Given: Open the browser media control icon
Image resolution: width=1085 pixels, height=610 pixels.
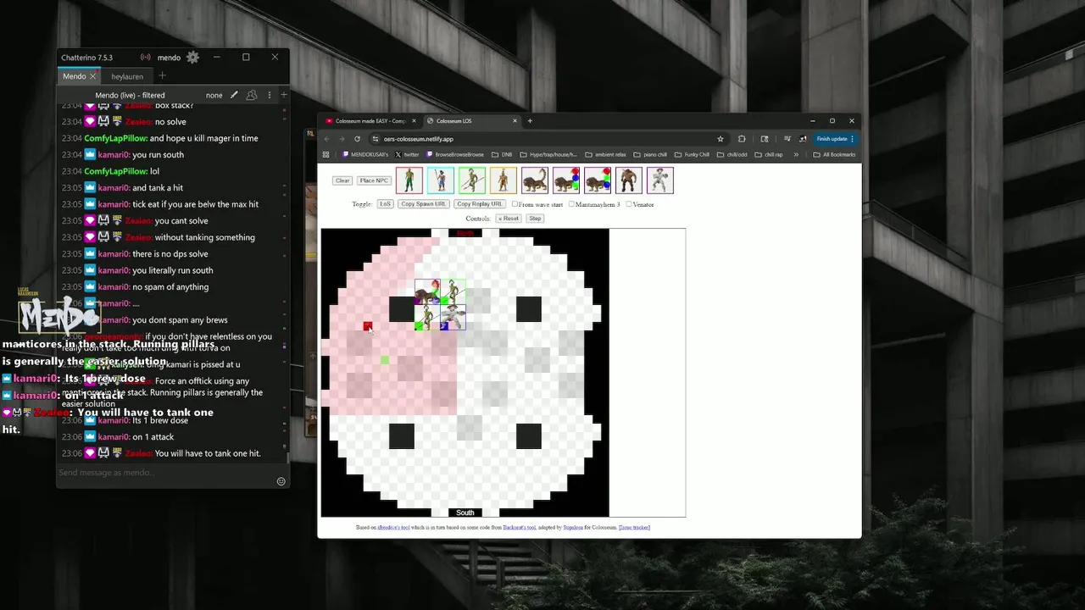Looking at the screenshot, I should (787, 139).
